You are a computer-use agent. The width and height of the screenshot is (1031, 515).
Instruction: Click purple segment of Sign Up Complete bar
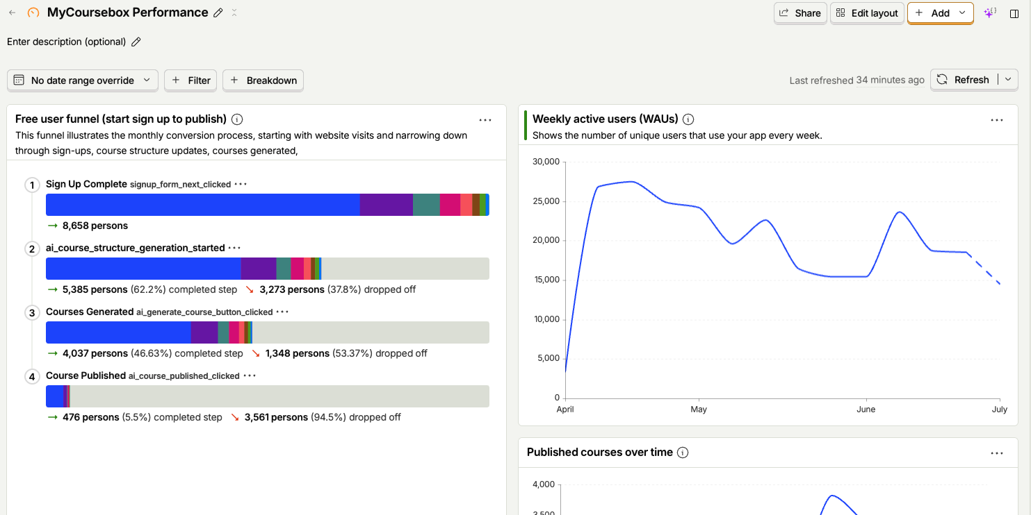pos(387,205)
